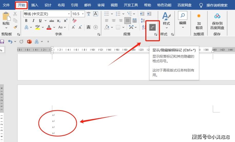Viewport: 235px width, 142px height.
Task: Click Save to Baidu Netdisk button
Action: point(217,22)
